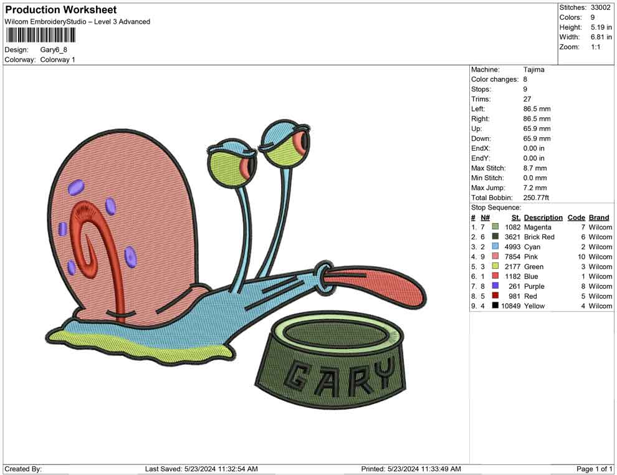Click the 'Brand' column header

tap(599, 217)
